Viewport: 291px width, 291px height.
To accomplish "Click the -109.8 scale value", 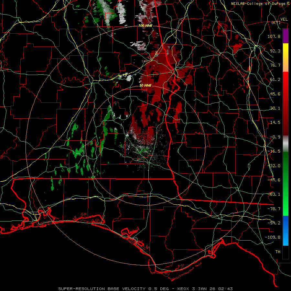I will click(273, 237).
